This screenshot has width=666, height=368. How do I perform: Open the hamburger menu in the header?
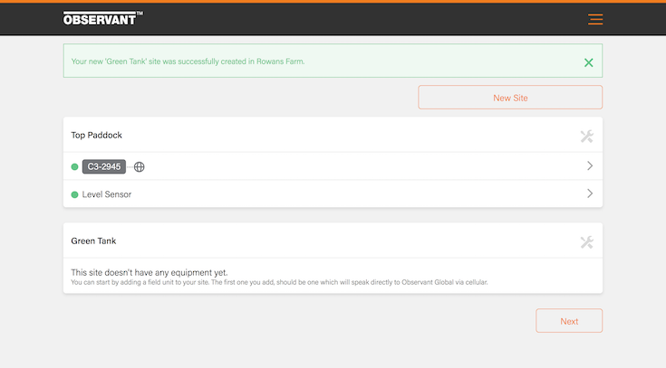(594, 19)
